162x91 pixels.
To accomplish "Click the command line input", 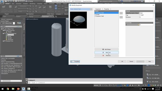I will click(x=85, y=83).
